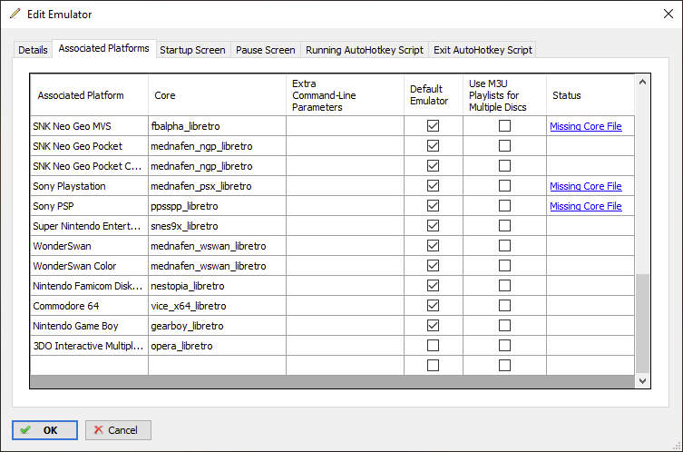Enable M3U Playlists for Sony PSP

tap(504, 206)
